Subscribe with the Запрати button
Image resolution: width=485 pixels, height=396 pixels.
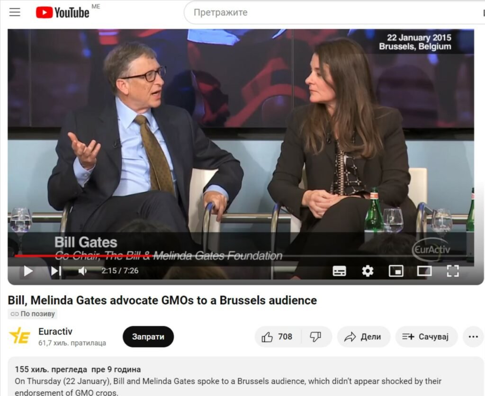coord(148,337)
